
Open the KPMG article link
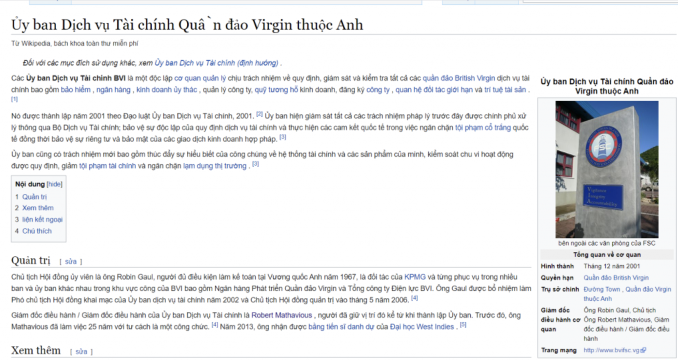[415, 277]
